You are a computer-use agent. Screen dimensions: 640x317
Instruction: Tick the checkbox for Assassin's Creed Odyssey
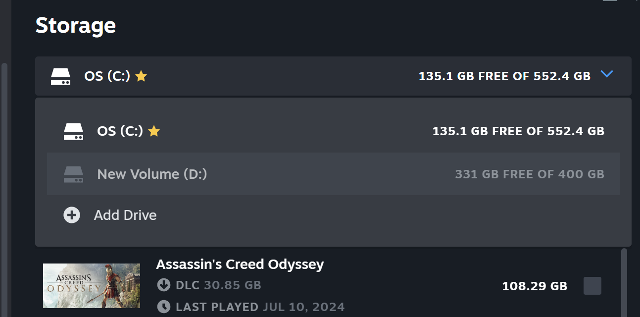coord(592,286)
